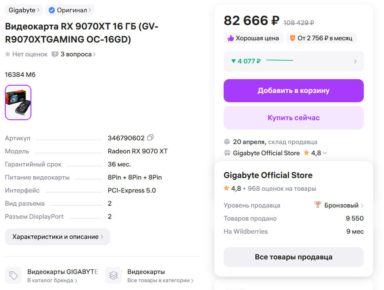Click the shop icon beside Gigabyte Official Store
Screen dimensions: 384x290
(227, 153)
